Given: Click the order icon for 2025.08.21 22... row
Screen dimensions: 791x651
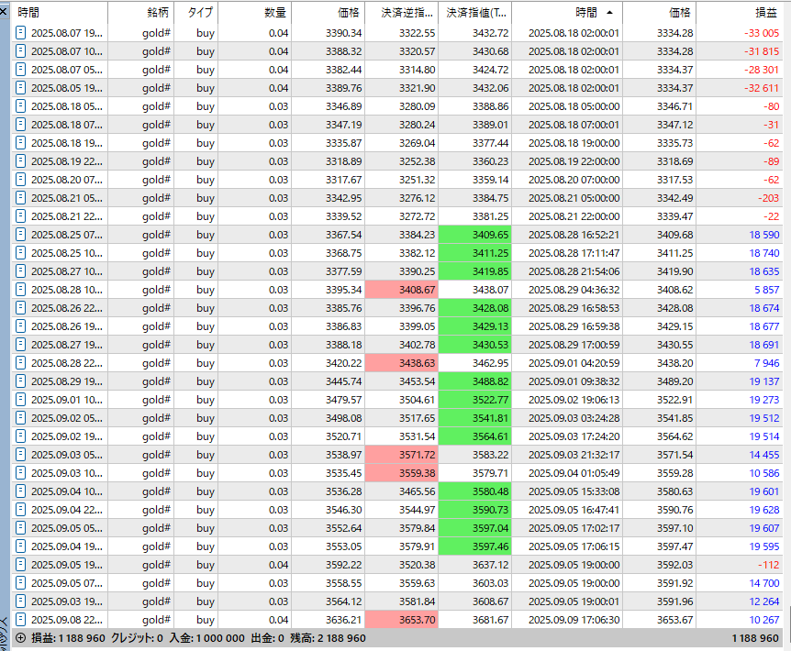Looking at the screenshot, I should point(21,216).
